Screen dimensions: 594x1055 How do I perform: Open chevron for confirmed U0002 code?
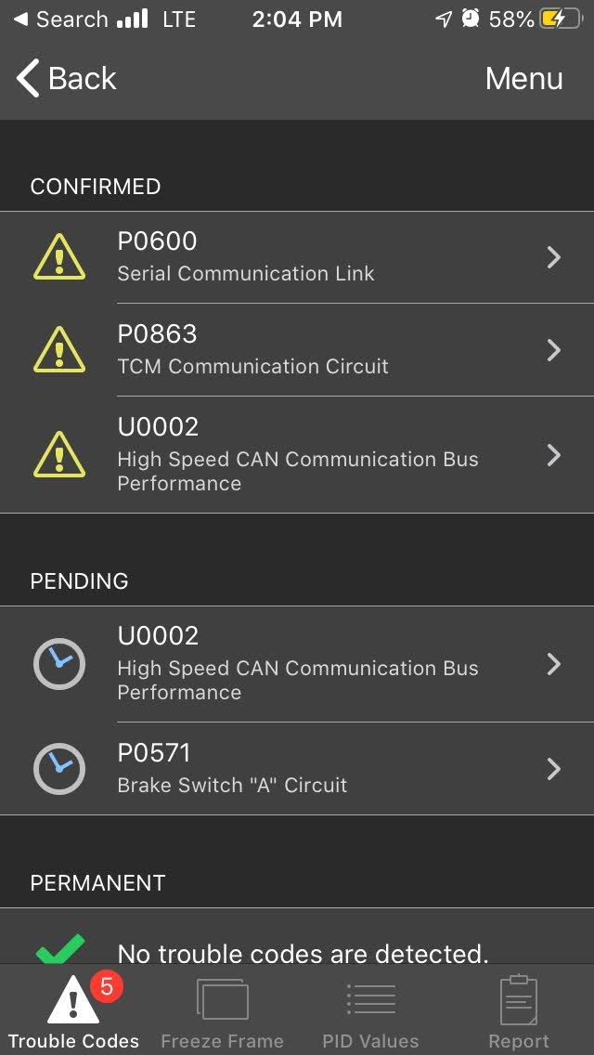click(x=554, y=455)
